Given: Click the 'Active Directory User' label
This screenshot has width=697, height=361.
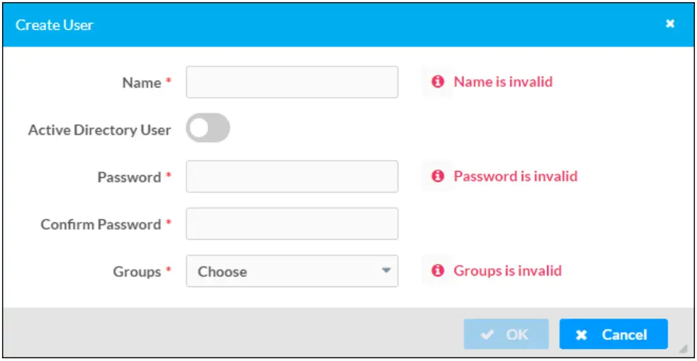Looking at the screenshot, I should pos(99,130).
